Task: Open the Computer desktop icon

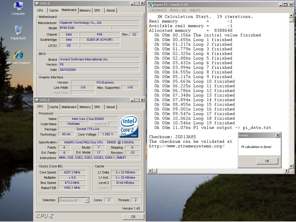Action: pyautogui.click(x=18, y=8)
